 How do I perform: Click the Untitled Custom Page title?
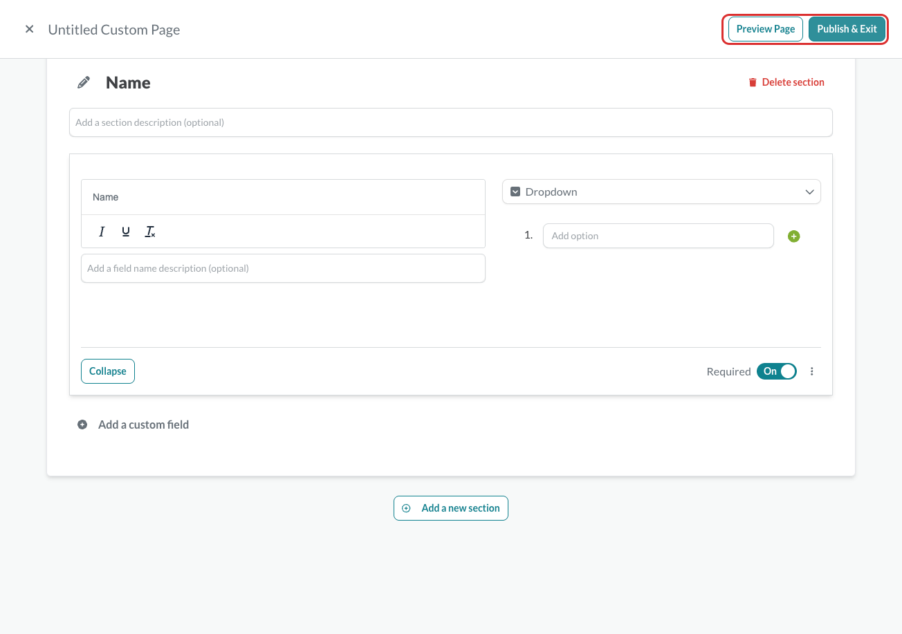[114, 30]
